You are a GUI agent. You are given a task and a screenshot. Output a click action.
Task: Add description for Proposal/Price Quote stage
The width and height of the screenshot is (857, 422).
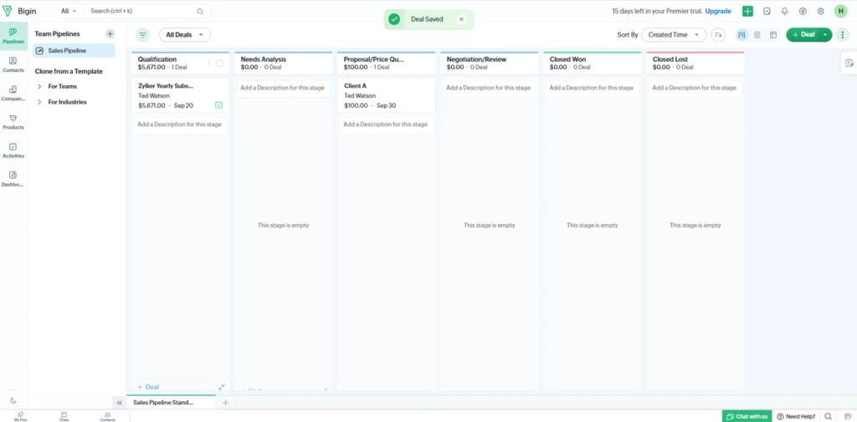coord(386,125)
